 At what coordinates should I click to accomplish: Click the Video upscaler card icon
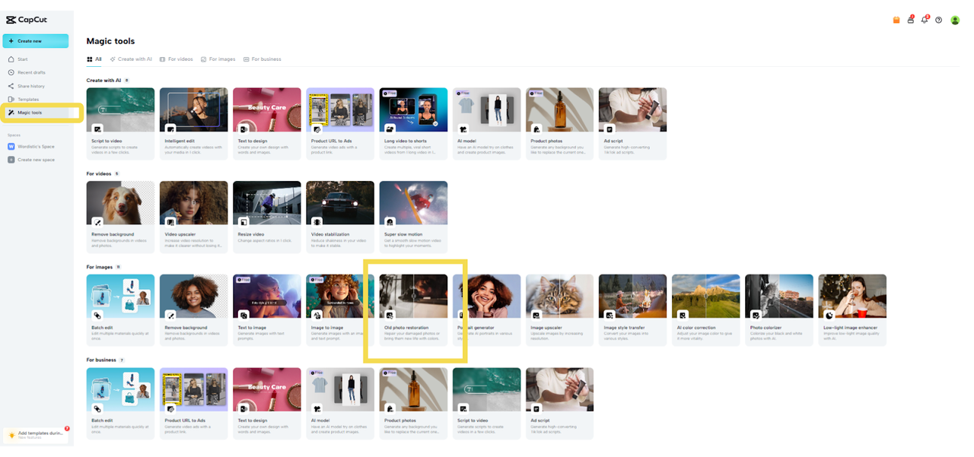click(170, 222)
